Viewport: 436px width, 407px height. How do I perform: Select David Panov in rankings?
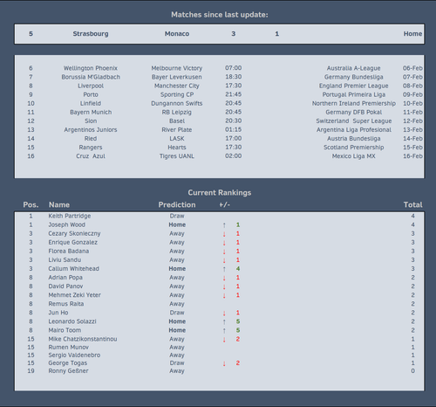(65, 286)
